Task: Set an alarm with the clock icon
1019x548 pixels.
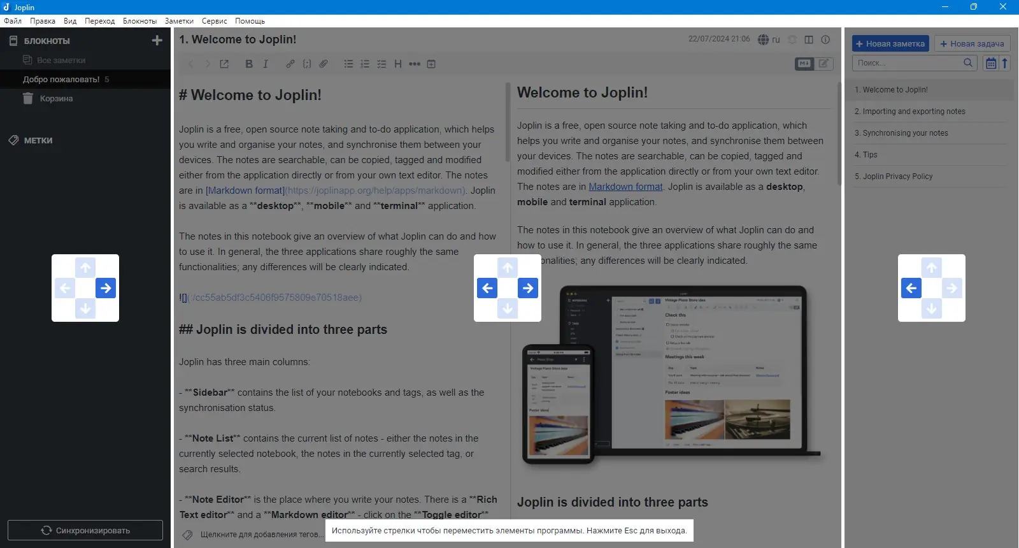Action: (792, 40)
